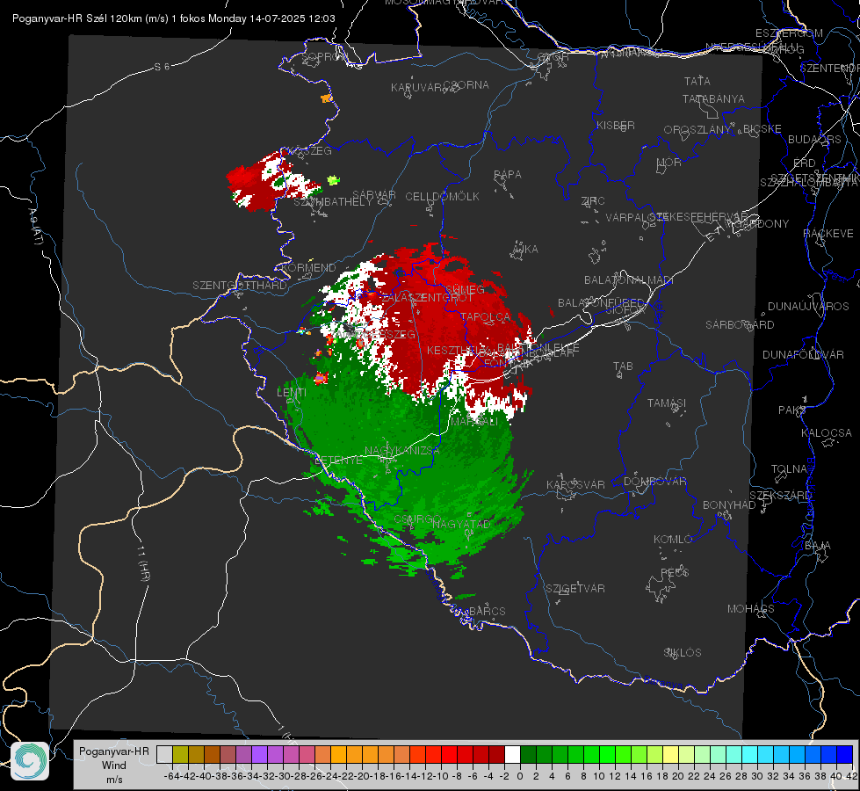
Task: Select the LENTI label
Action: 292,393
